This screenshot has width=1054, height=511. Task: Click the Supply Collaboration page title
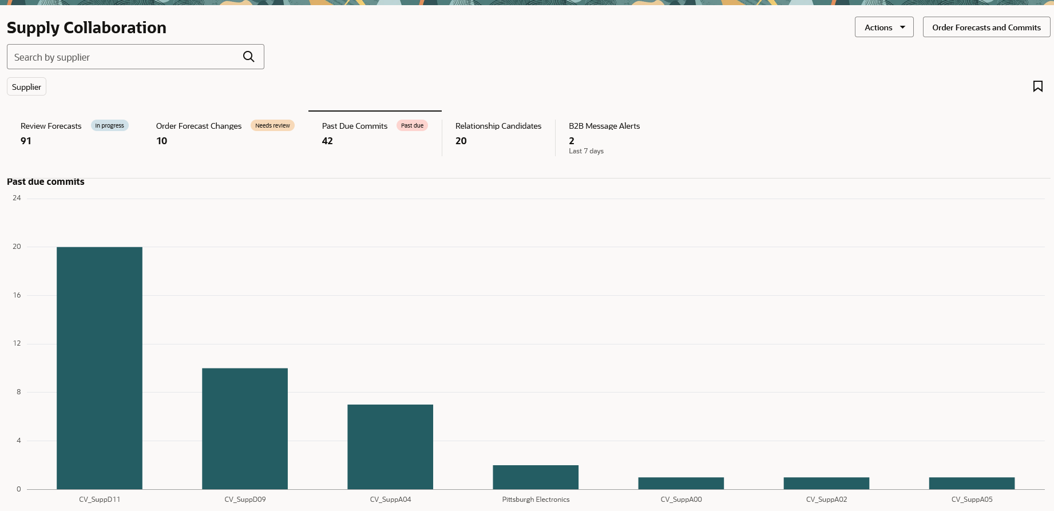[x=86, y=27]
